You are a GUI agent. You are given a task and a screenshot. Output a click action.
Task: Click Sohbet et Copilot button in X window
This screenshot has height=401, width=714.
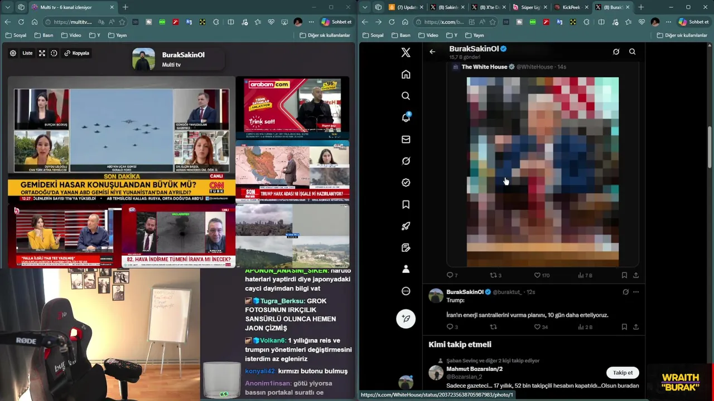pos(693,22)
